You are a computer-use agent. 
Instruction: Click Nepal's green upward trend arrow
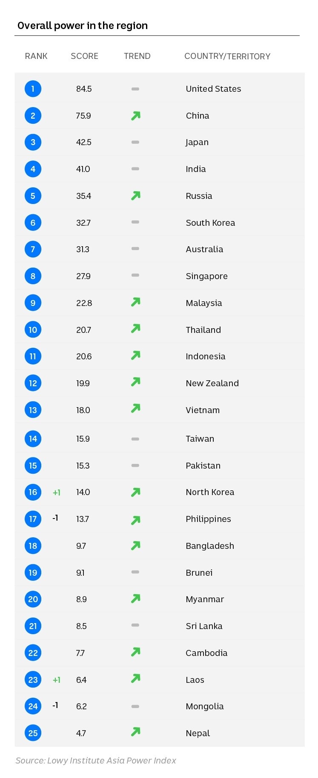click(135, 732)
